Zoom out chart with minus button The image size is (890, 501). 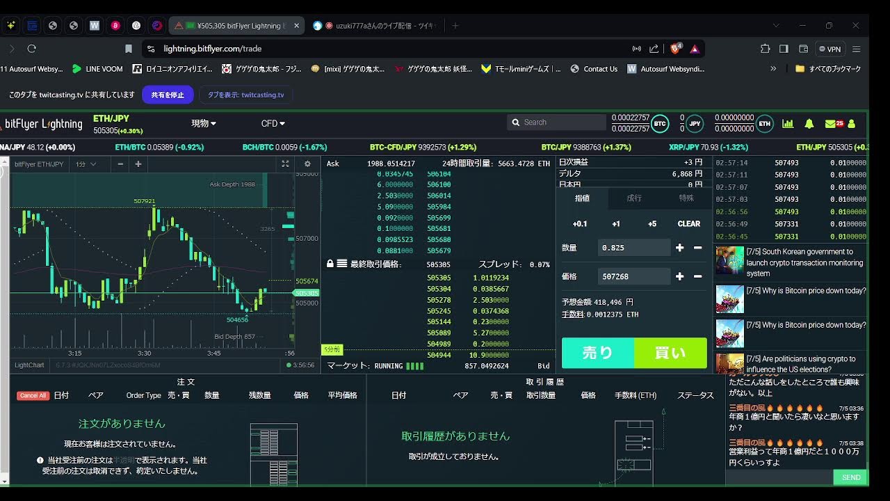click(x=120, y=164)
